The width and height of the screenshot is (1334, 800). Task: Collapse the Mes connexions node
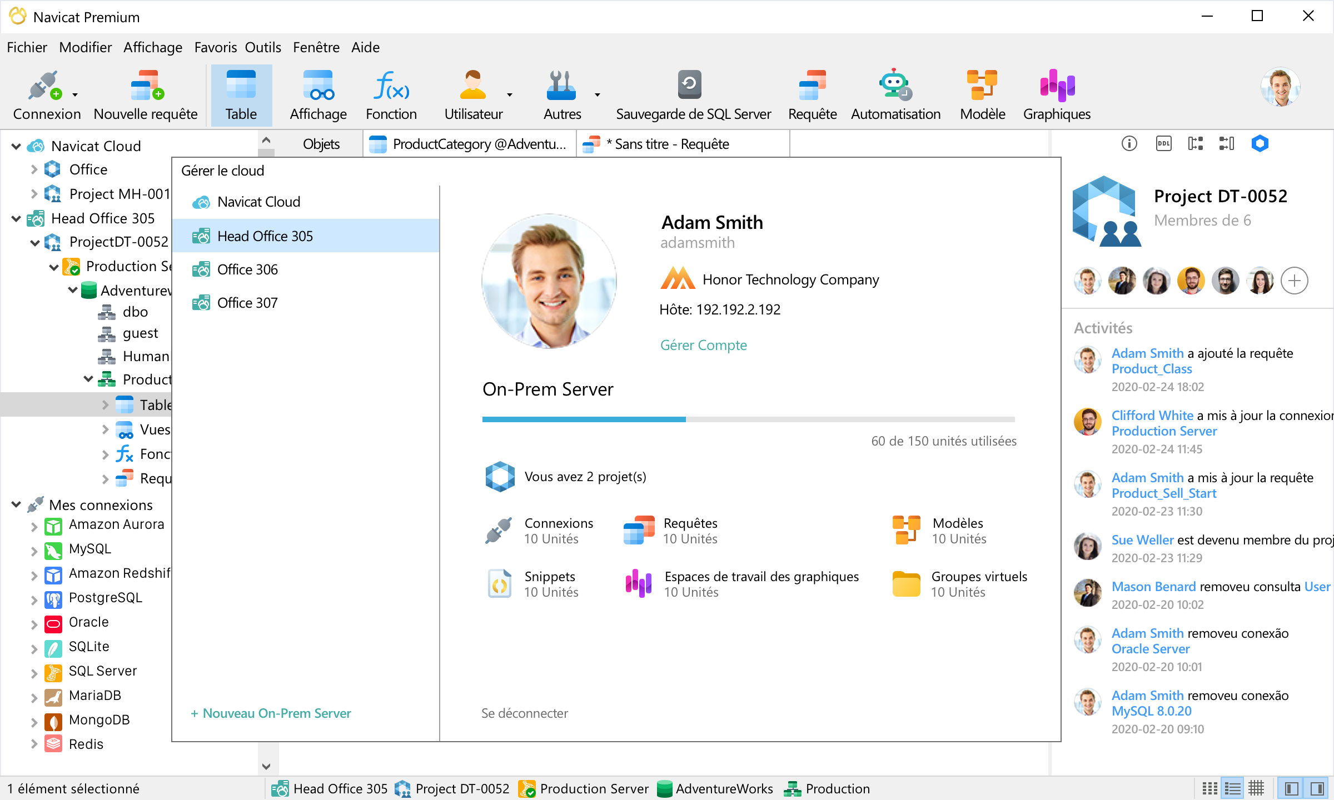(x=16, y=504)
